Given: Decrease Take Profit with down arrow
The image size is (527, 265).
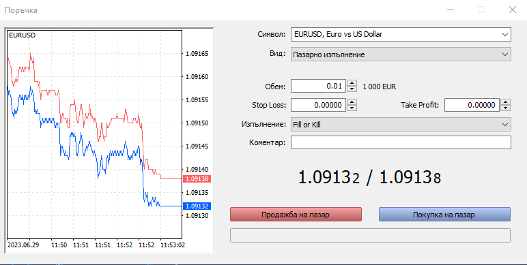Looking at the screenshot, I should click(505, 108).
